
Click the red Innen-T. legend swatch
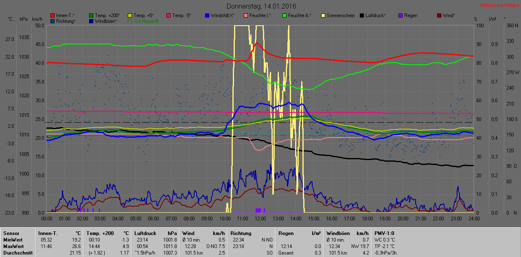53,15
